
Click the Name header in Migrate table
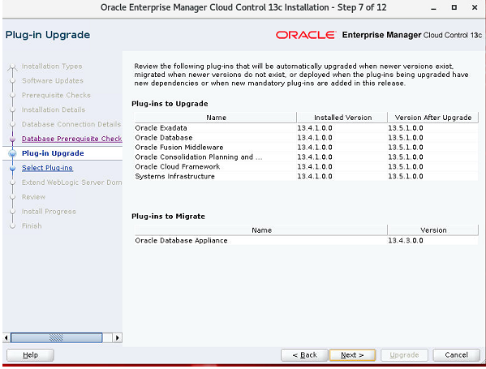(x=261, y=230)
